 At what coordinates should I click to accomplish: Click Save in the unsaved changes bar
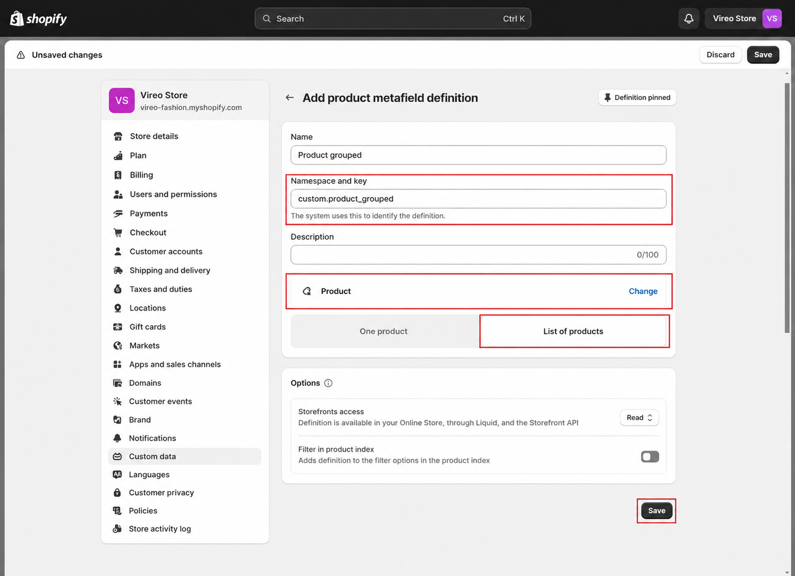coord(763,54)
